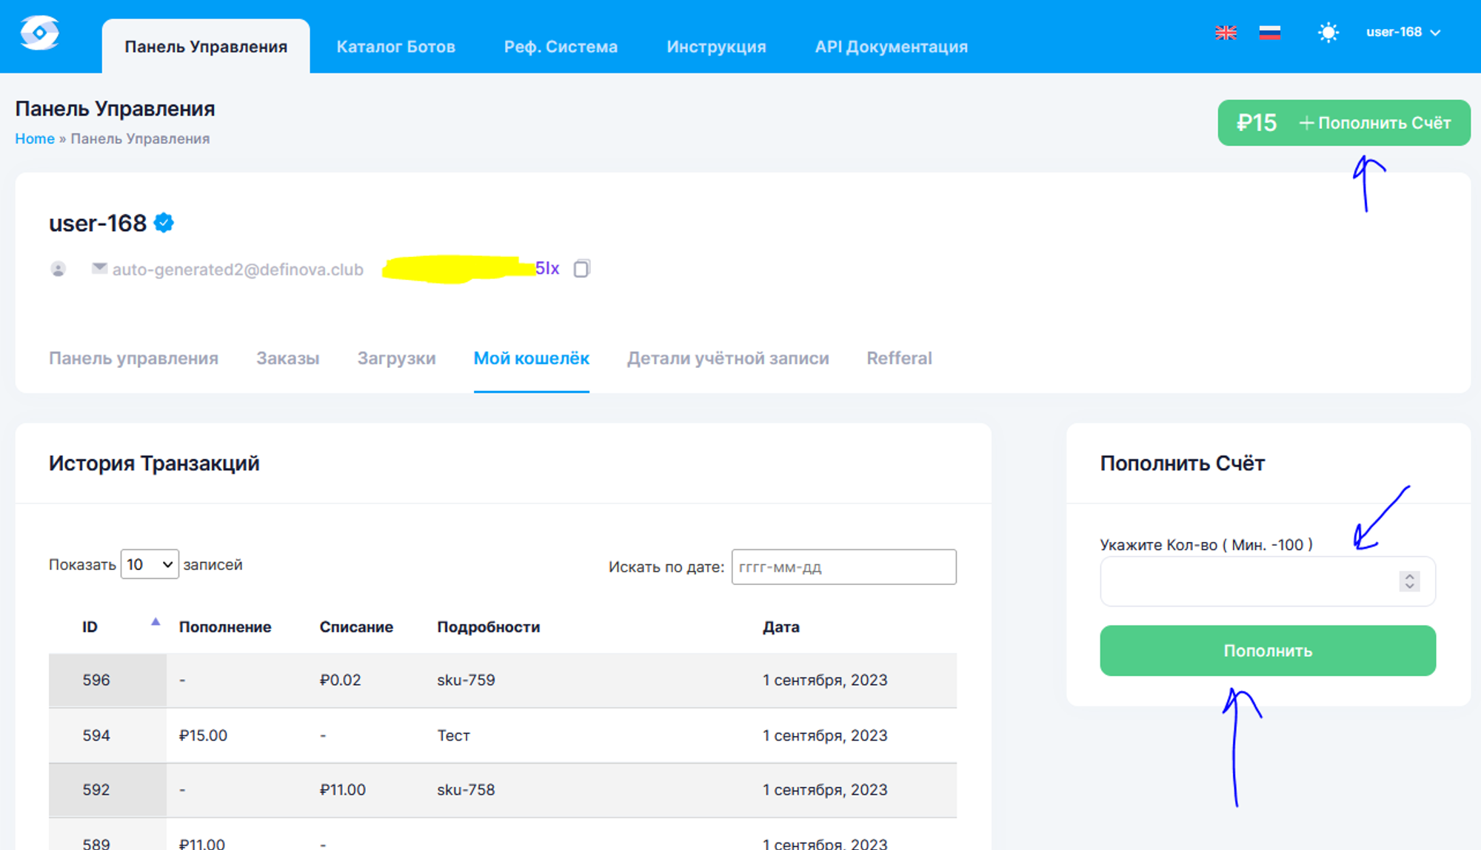
Task: Copy the token with the clipboard icon
Action: 582,269
